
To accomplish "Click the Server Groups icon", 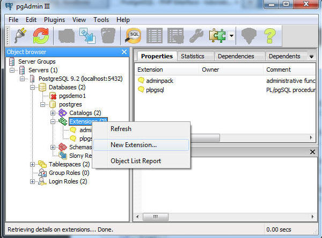I will pyautogui.click(x=12, y=62).
